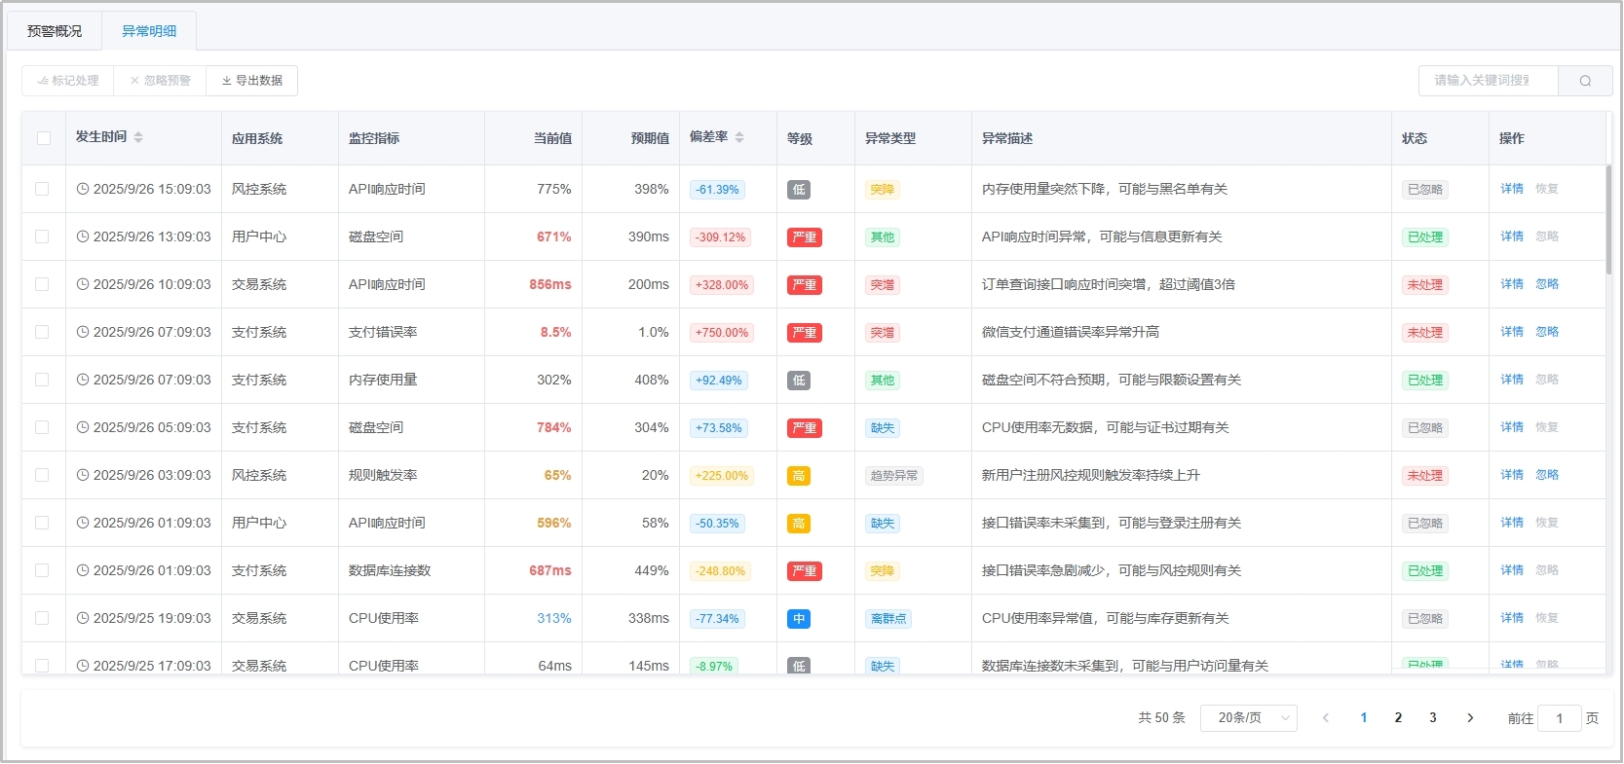1624x764 pixels.
Task: Click the previous page arrow
Action: (x=1326, y=718)
